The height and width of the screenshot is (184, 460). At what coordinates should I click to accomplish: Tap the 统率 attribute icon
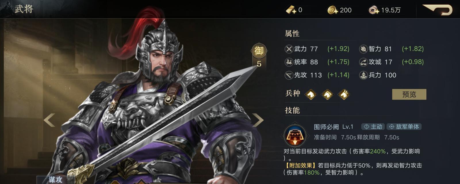point(289,62)
